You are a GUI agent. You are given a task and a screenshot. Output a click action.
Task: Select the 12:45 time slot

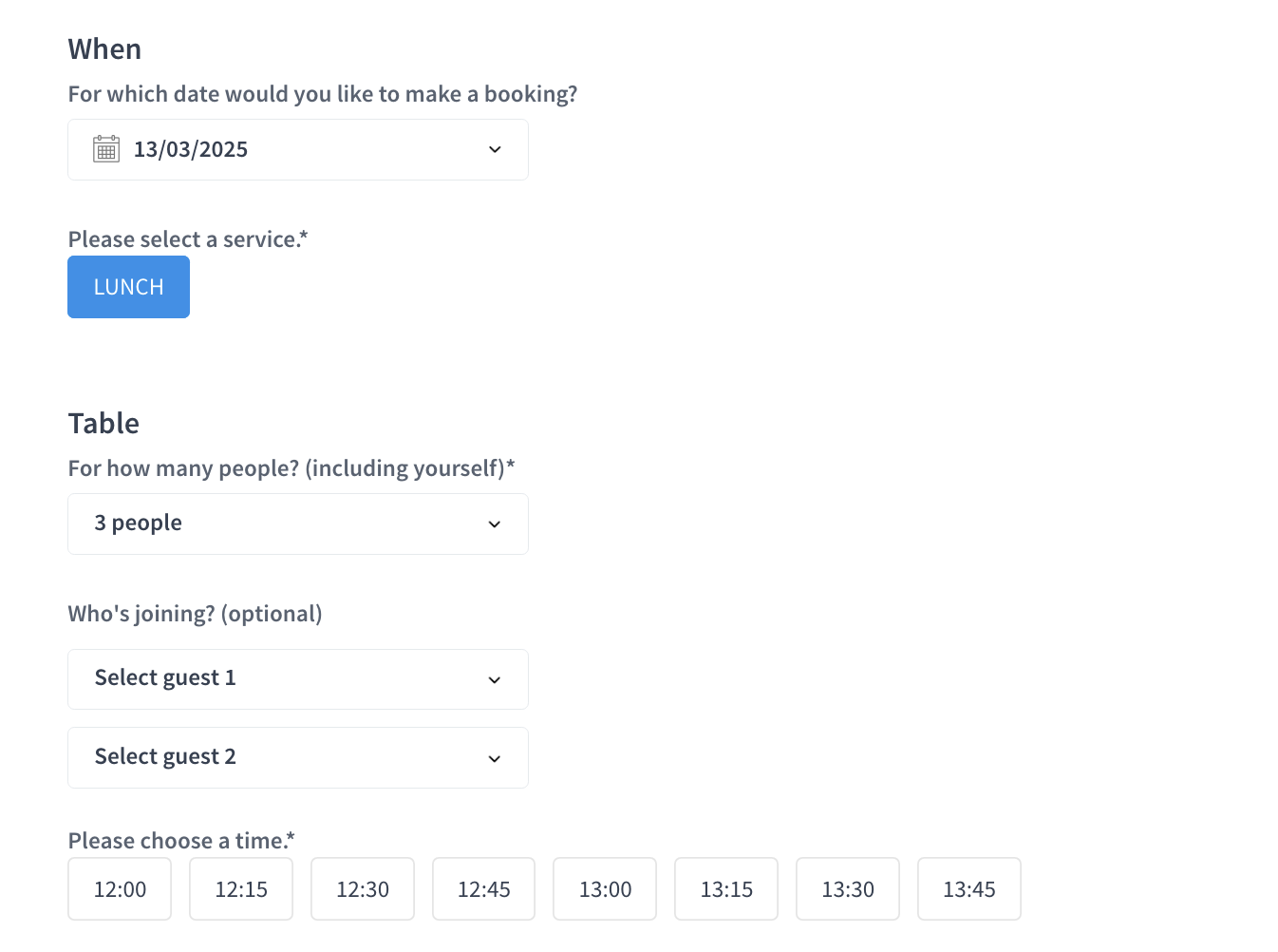click(484, 889)
